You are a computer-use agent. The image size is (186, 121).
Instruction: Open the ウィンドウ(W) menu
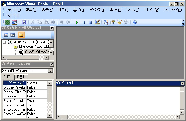pyautogui.click(x=173, y=10)
